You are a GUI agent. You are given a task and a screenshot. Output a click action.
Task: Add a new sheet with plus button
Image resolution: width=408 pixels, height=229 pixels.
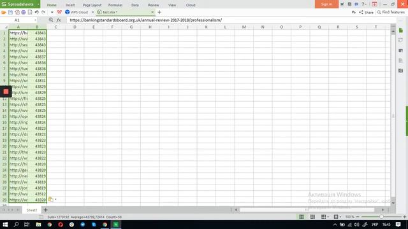tap(45, 210)
